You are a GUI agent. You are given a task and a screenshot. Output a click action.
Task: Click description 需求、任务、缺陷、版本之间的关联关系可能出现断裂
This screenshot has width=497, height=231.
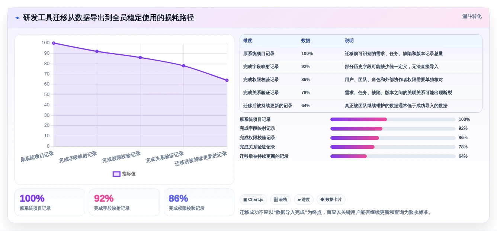(x=398, y=93)
